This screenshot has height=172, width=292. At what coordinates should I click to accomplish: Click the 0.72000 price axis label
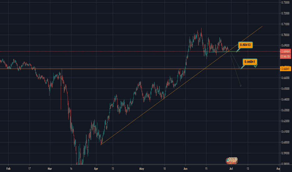[285, 13]
